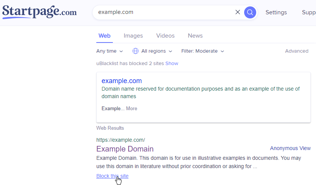Open the Filter: Moderate dropdown
Screen dimensions: 316x188
click(203, 51)
